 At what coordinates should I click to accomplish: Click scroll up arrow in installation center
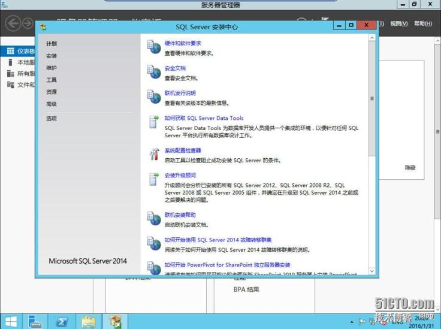click(372, 38)
